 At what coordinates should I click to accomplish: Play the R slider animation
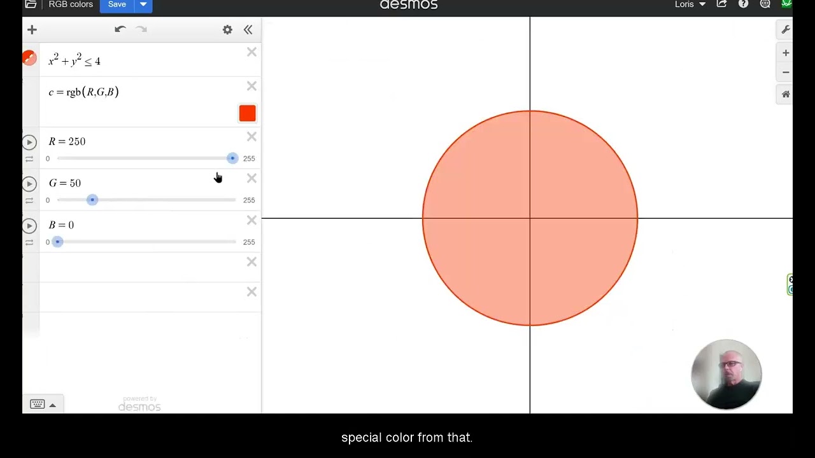click(29, 142)
